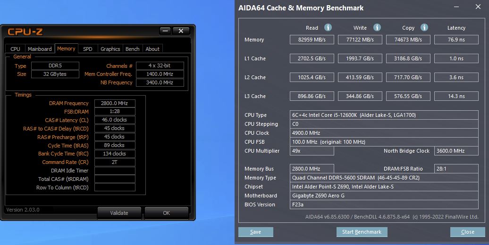Close AIDA64 window with the X icon
Viewport: 489px width, 245px height.
[x=478, y=7]
